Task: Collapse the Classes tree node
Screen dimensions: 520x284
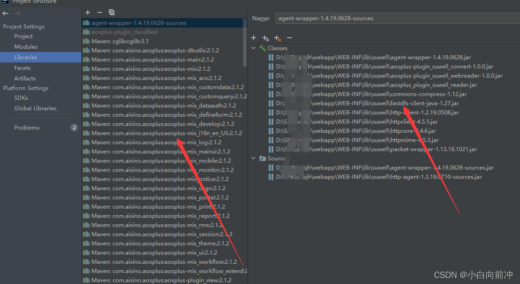Action: (x=254, y=48)
